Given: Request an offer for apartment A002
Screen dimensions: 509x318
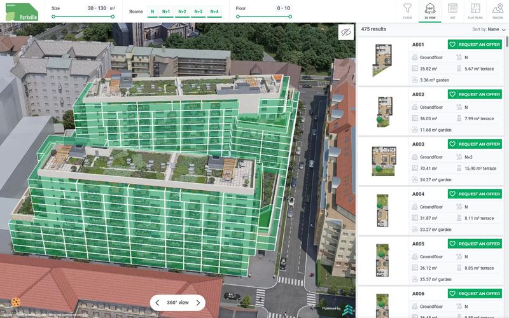Looking at the screenshot, I should (x=475, y=94).
